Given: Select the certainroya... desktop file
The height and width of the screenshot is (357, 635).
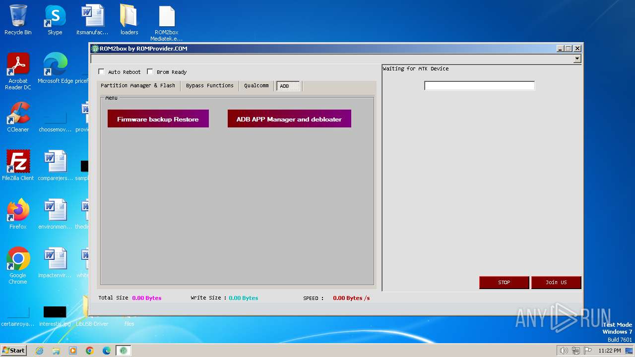Looking at the screenshot, I should tap(18, 316).
